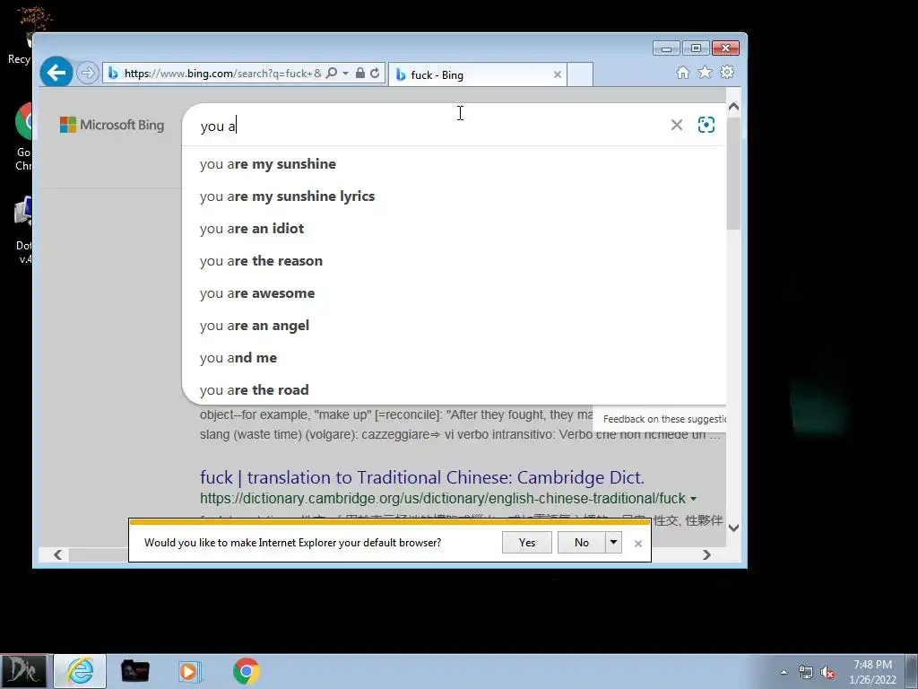
Task: Open the address bar autocomplete dropdown arrow
Action: (345, 74)
